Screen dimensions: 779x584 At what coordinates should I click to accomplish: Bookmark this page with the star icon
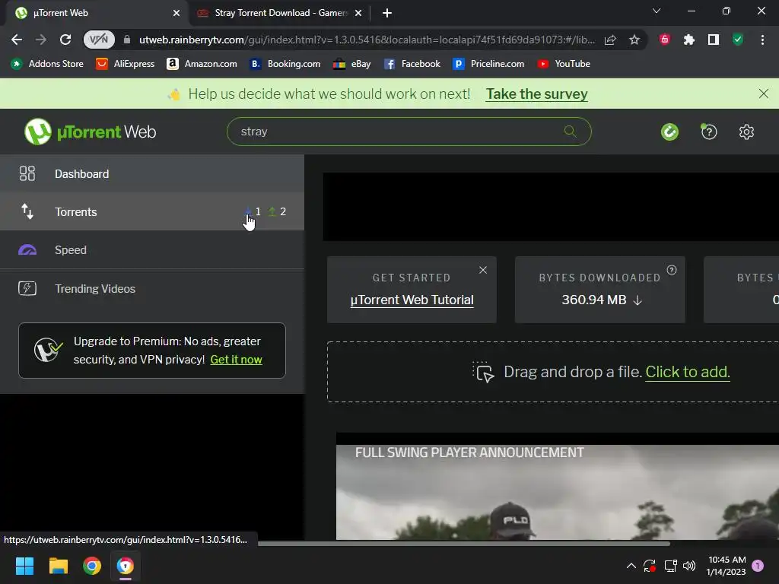pos(634,40)
